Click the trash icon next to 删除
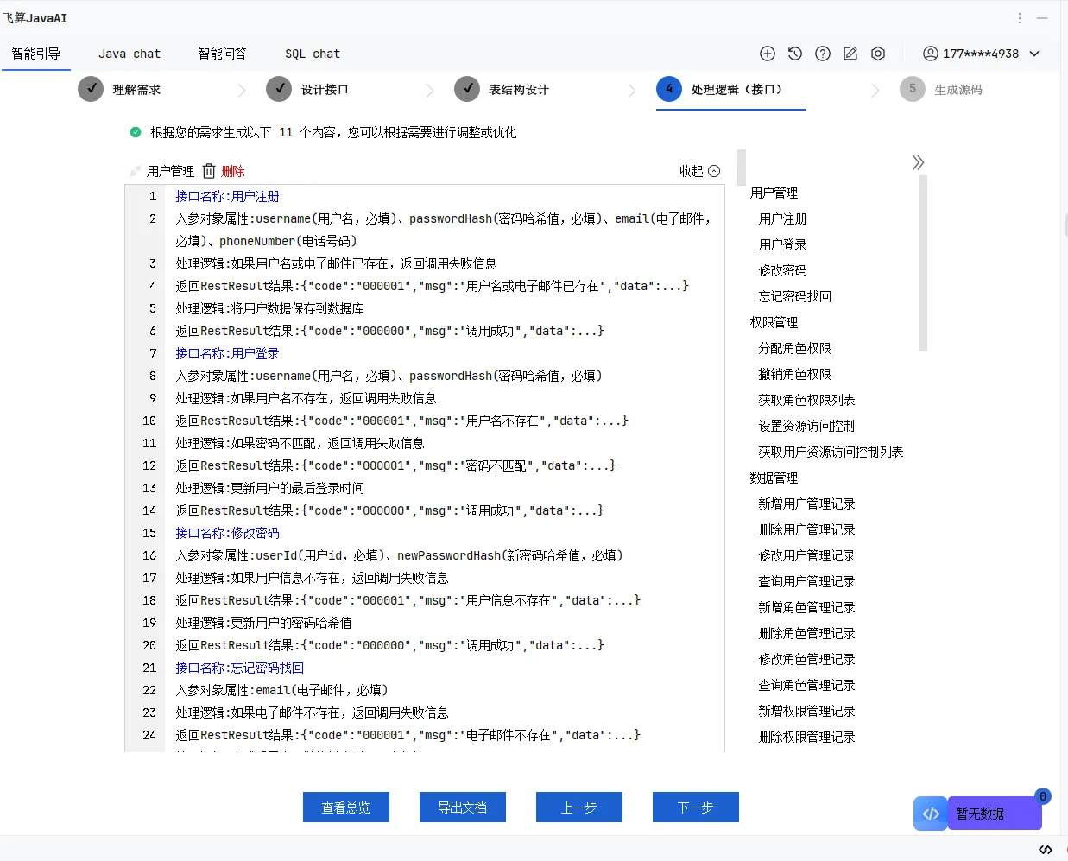 coord(209,171)
